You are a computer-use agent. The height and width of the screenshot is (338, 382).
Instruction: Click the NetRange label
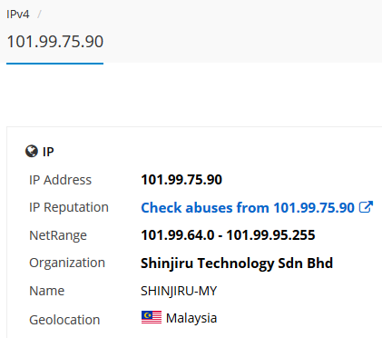pyautogui.click(x=58, y=235)
